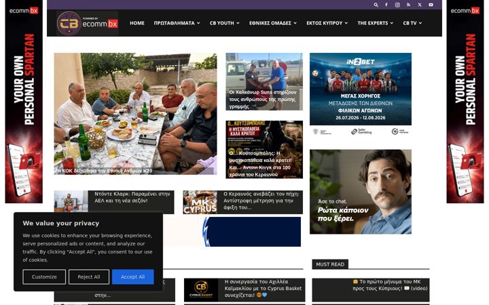Select the MUST READ section tab
Viewport: 489px width, 305px height.
[x=330, y=264]
